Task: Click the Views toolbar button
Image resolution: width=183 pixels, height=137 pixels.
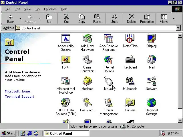Action: pos(164,19)
